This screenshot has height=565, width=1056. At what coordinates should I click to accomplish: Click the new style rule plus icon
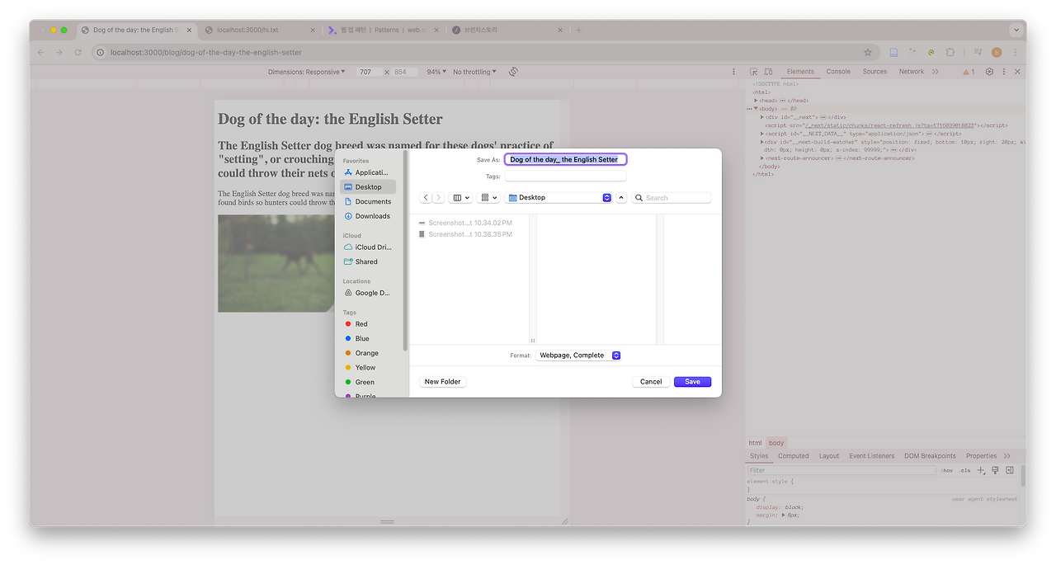[981, 470]
